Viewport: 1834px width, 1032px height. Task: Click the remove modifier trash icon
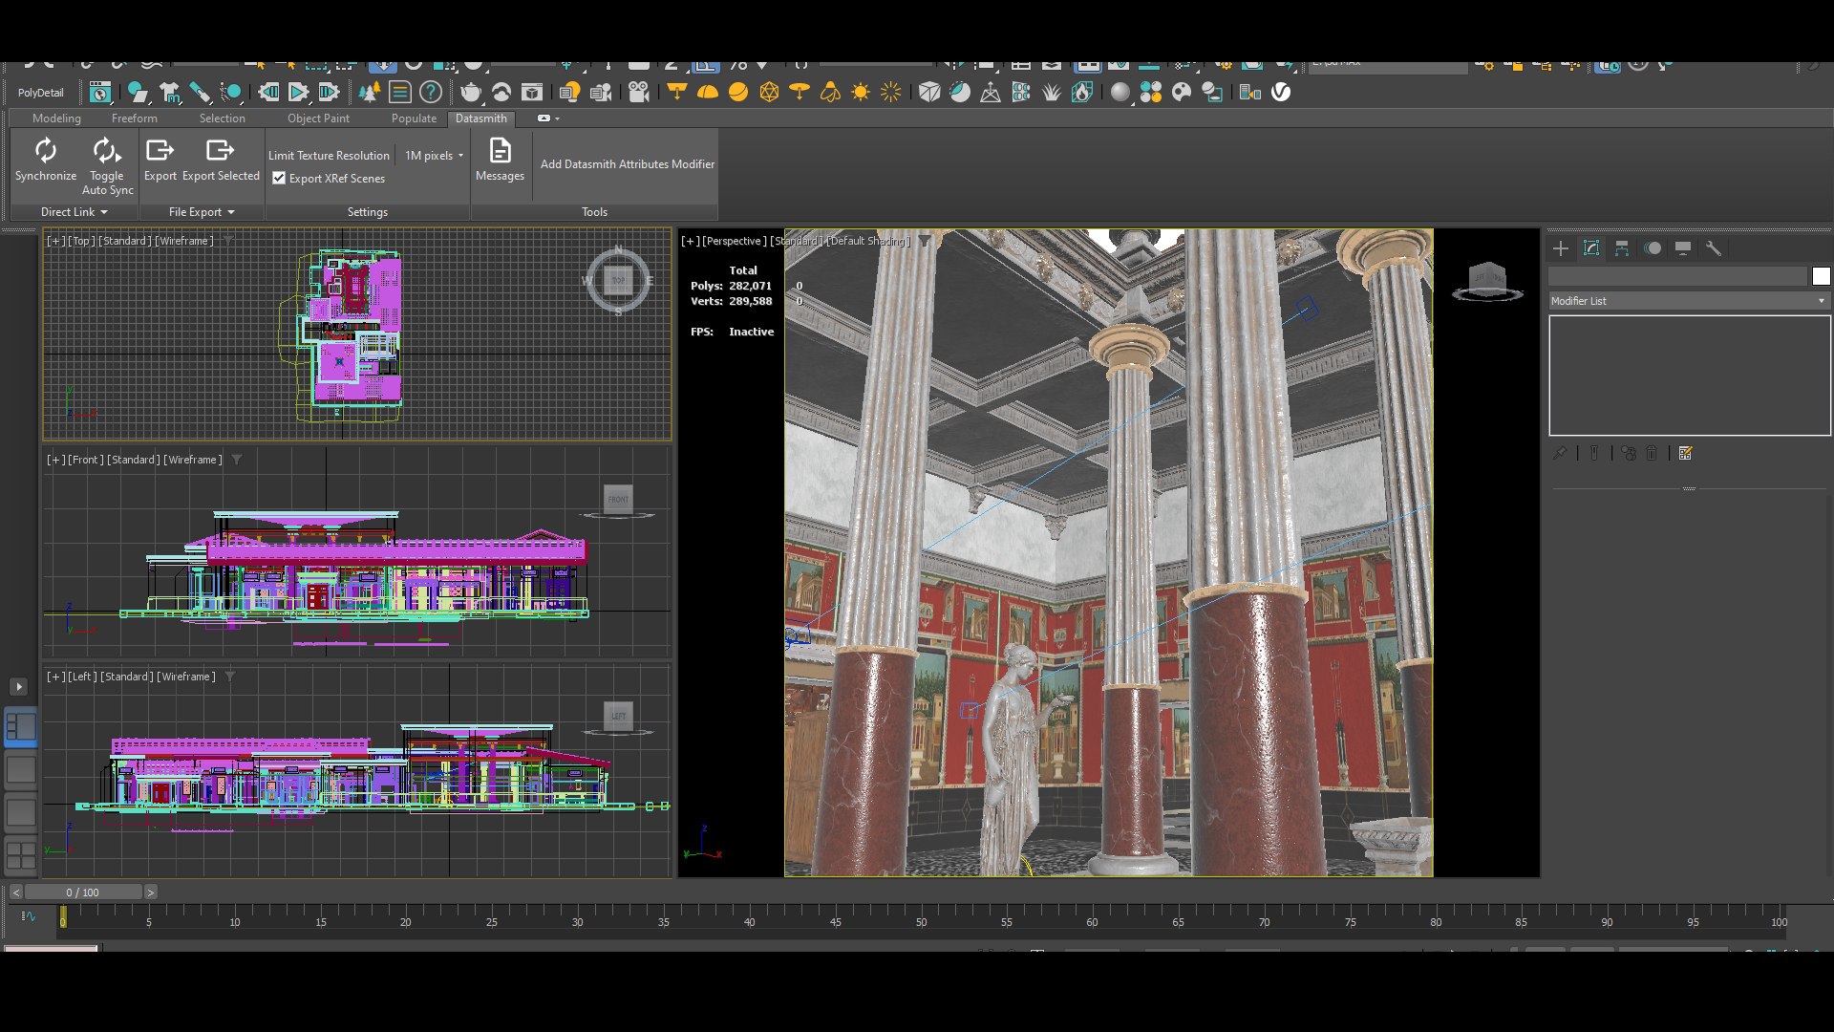point(1652,454)
